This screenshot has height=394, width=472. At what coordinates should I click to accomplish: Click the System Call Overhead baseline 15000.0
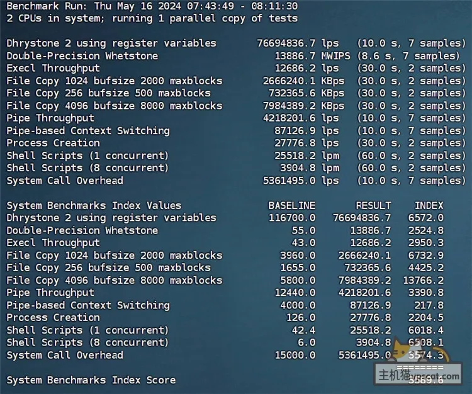(x=295, y=355)
